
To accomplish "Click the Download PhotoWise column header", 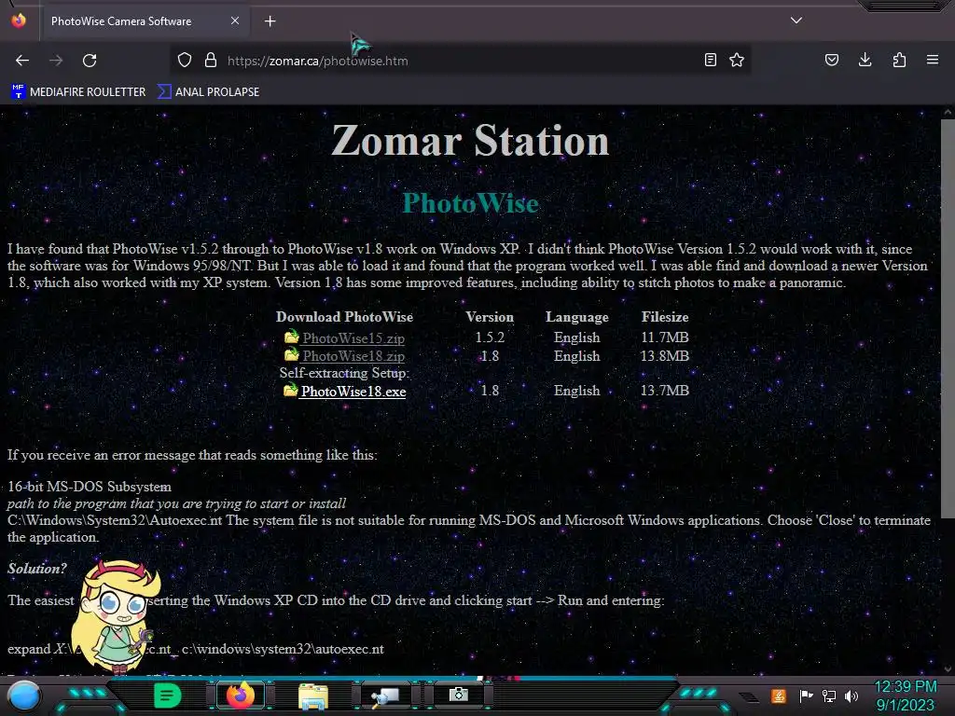I will click(x=344, y=317).
